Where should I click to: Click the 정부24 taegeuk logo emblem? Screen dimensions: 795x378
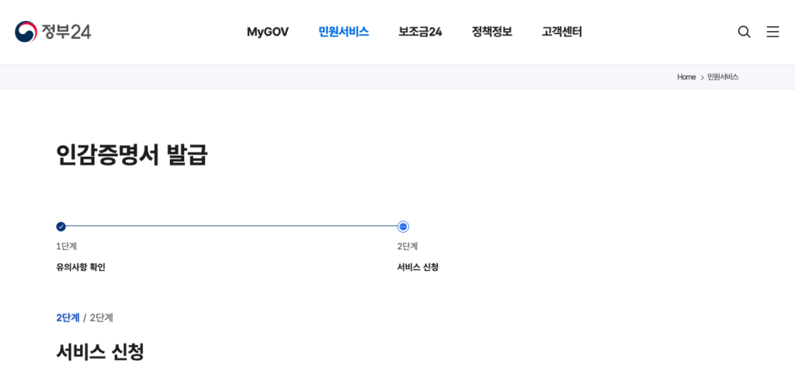tap(26, 32)
